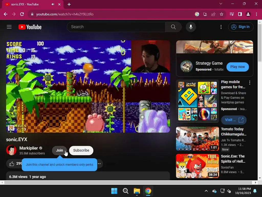Click the Chrome taskbar icon
The width and height of the screenshot is (262, 197).
coord(148,191)
